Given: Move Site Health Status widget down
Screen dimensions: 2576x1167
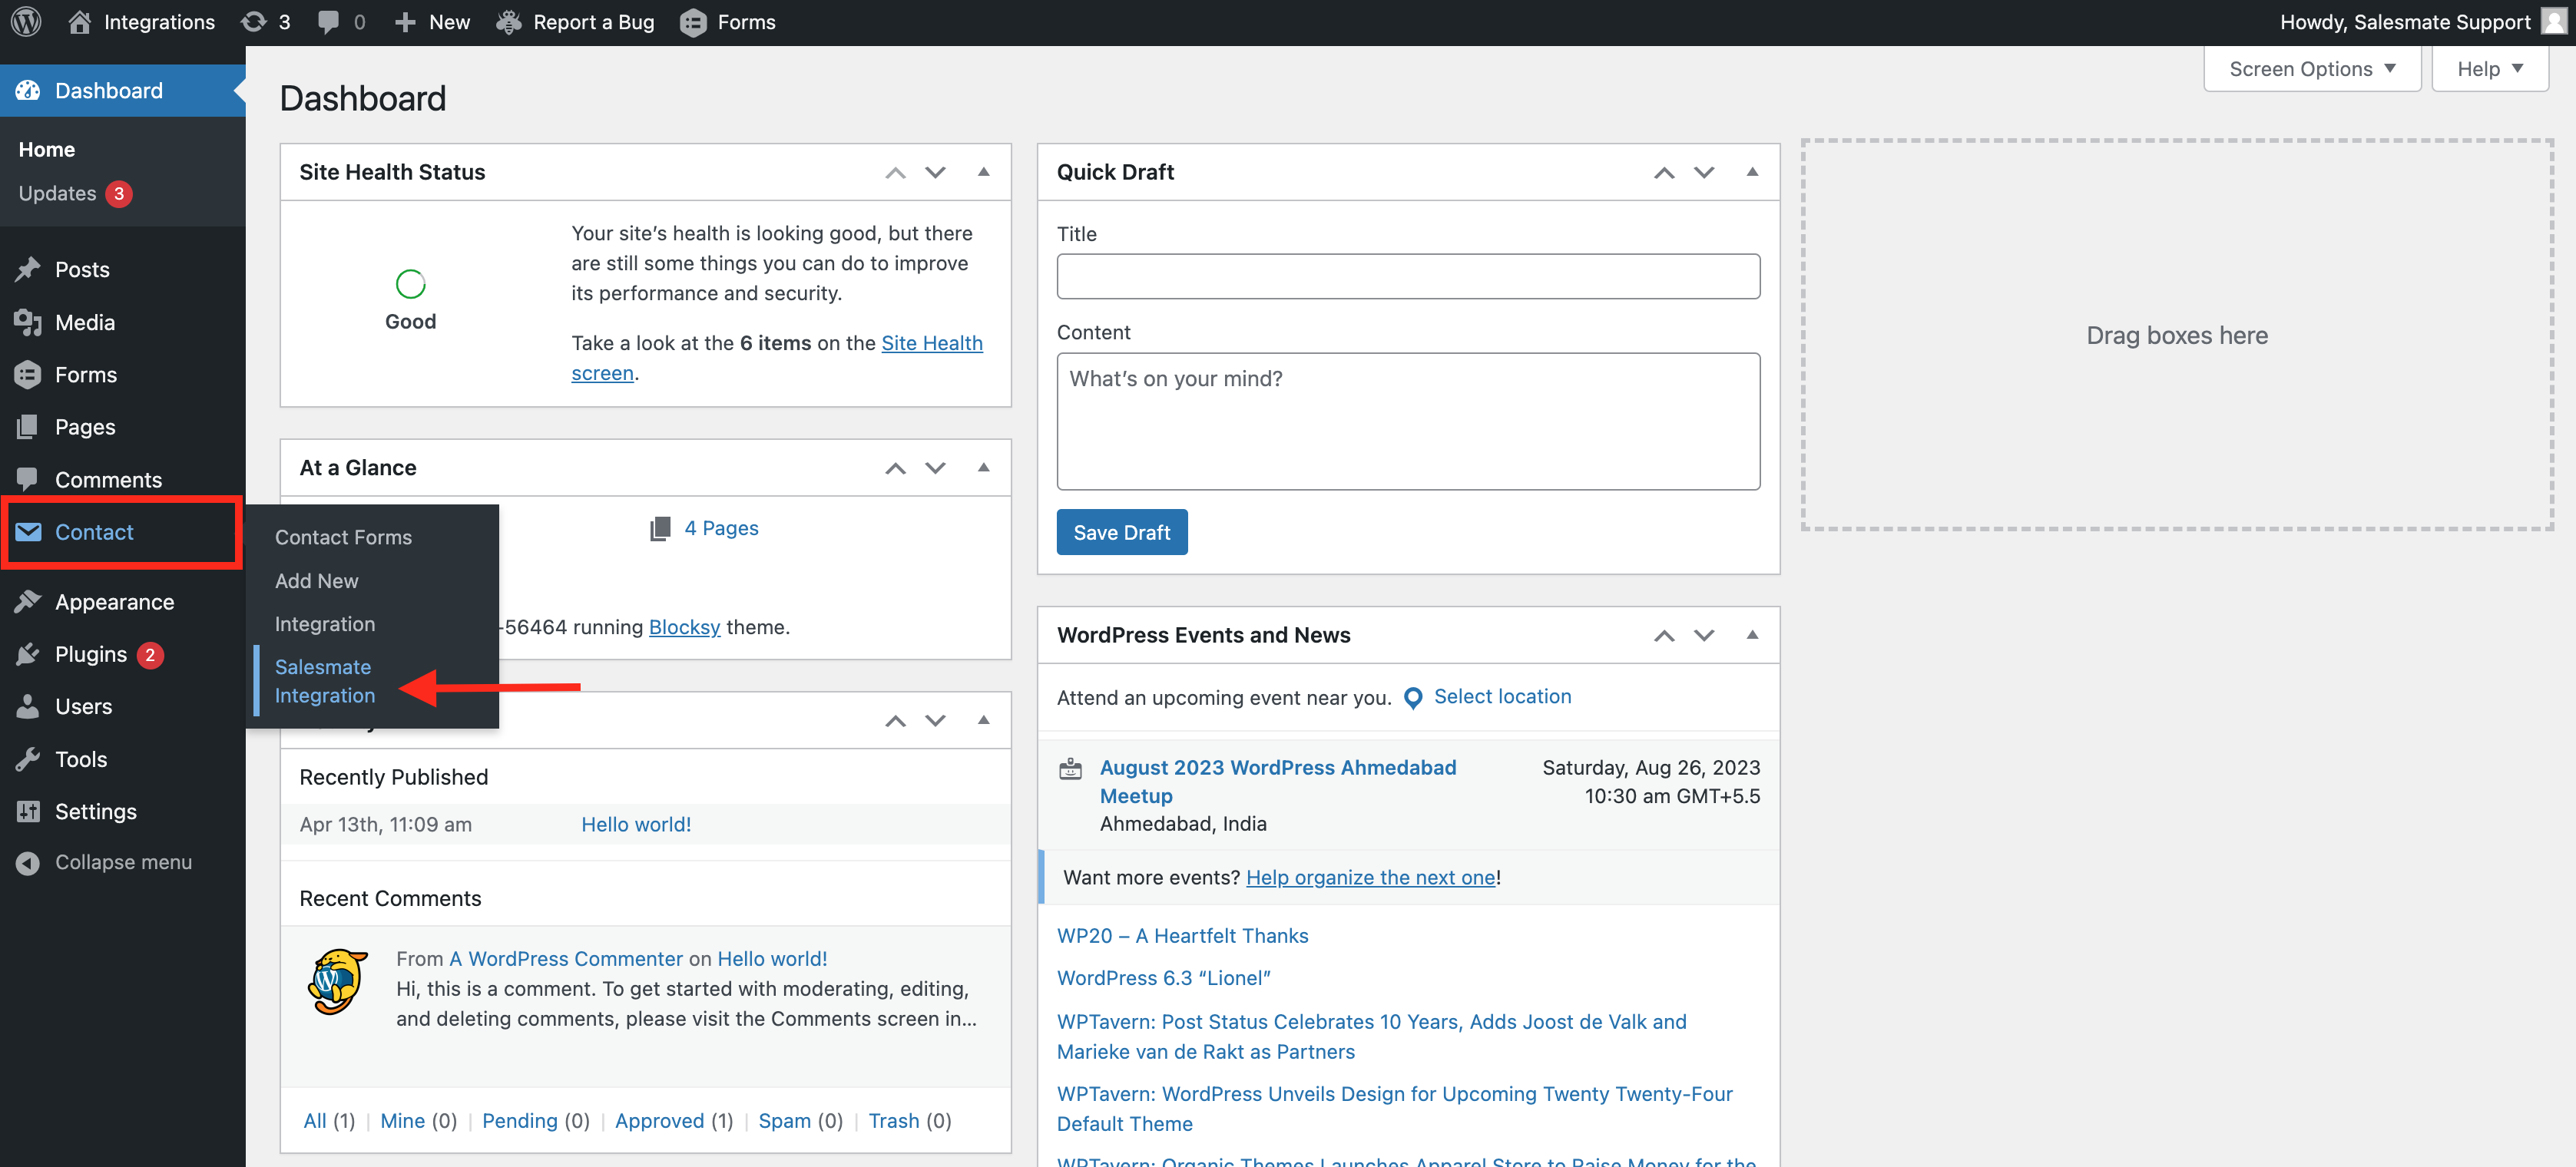Looking at the screenshot, I should point(935,172).
